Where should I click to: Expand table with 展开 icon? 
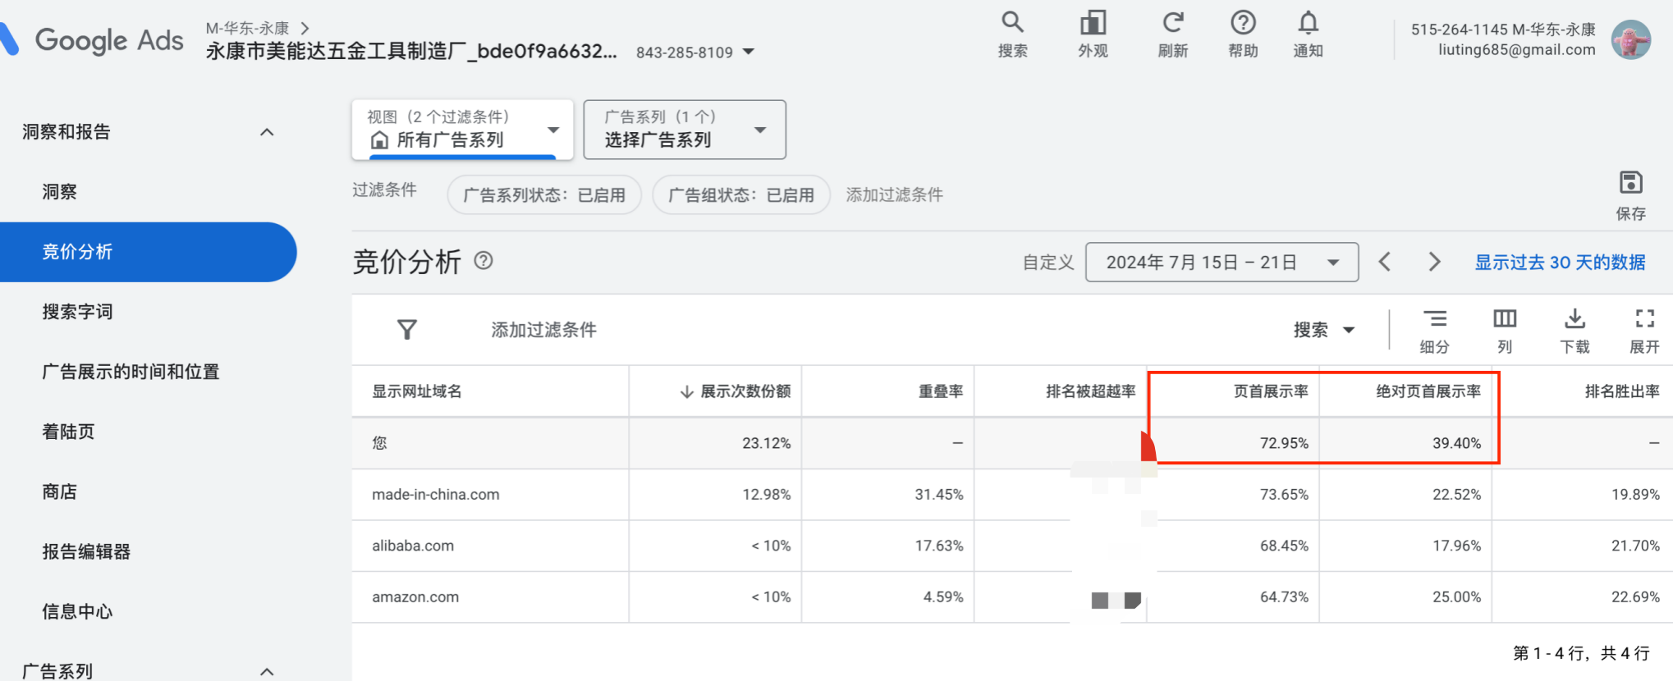[1644, 331]
